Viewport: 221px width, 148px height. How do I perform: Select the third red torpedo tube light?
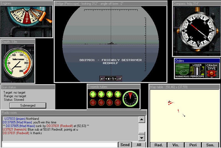(x=109, y=102)
